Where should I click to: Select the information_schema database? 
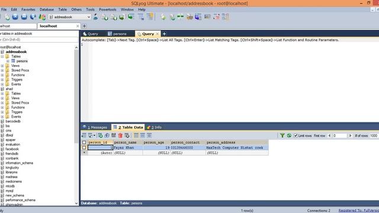[x=19, y=163]
